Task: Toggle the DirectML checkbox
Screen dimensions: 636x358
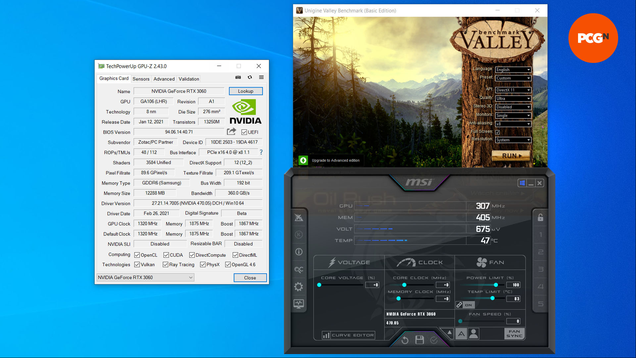Action: click(235, 255)
